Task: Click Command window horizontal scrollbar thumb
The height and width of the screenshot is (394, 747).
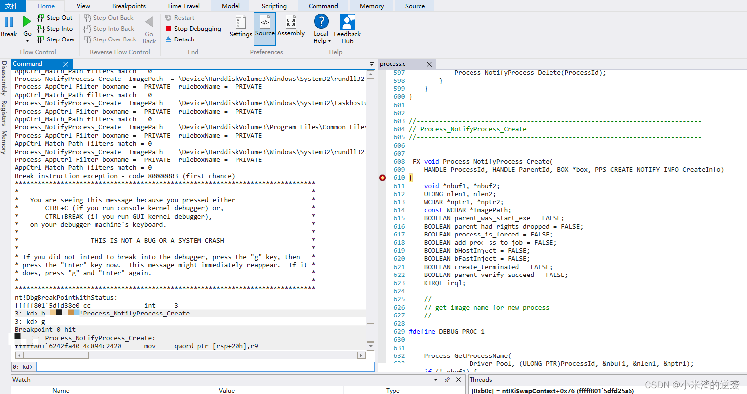Action: click(56, 355)
